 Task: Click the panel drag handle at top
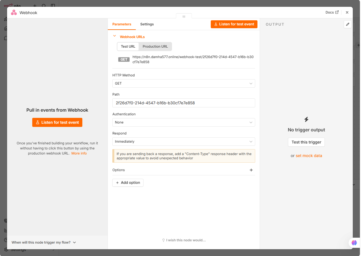point(184,16)
